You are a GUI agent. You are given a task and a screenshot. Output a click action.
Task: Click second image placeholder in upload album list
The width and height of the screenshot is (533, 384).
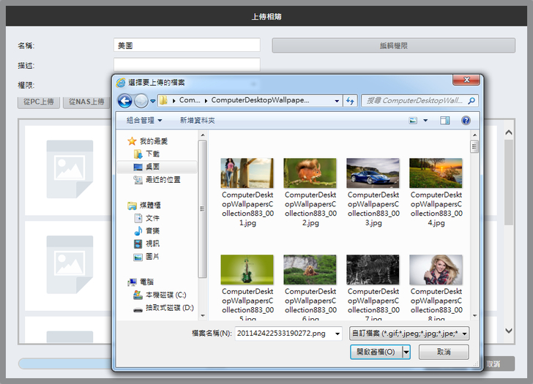(70, 265)
